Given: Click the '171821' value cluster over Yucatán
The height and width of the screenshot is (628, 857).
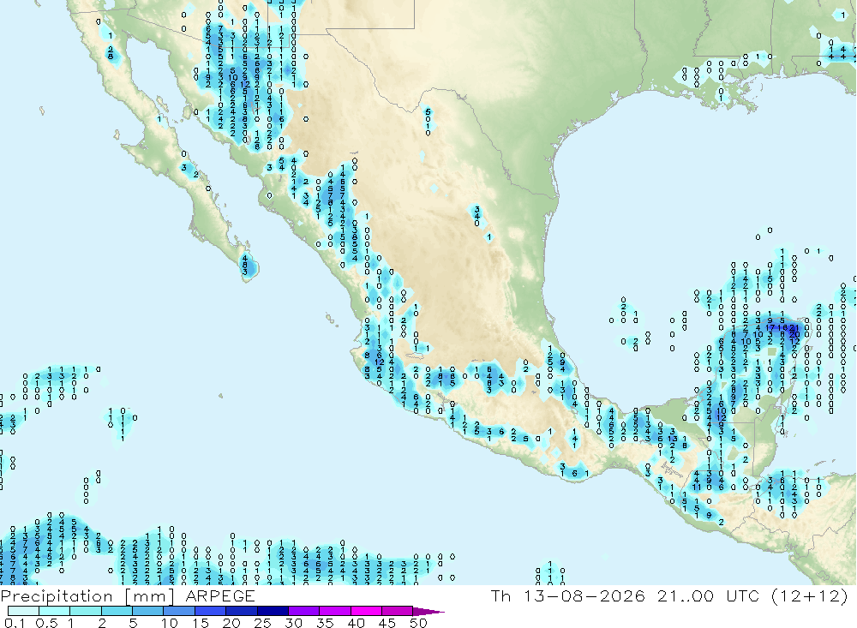Looking at the screenshot, I should 782,328.
